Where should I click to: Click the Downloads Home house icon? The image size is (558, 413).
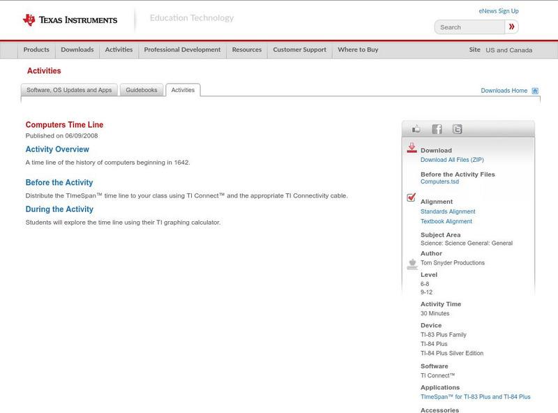pyautogui.click(x=535, y=91)
